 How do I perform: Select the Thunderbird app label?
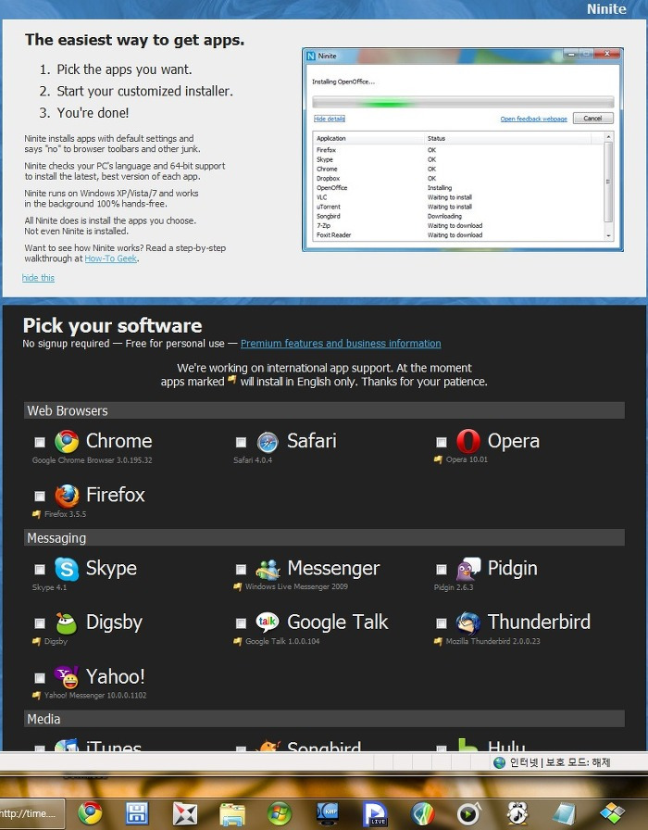pyautogui.click(x=539, y=622)
